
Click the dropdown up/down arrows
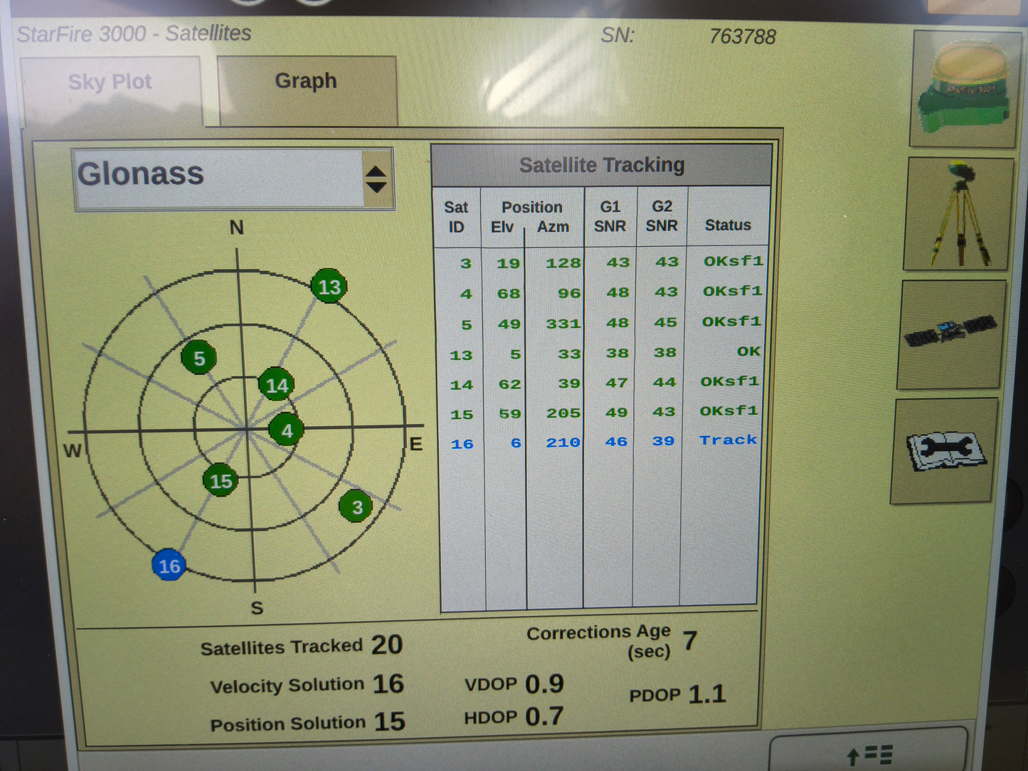tap(376, 179)
